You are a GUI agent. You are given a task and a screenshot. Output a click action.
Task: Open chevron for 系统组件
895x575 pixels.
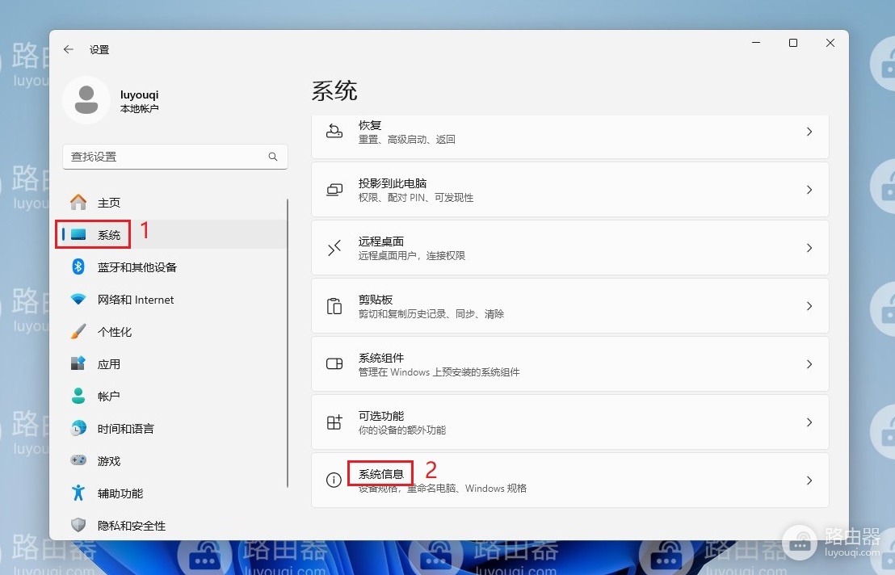pyautogui.click(x=809, y=364)
